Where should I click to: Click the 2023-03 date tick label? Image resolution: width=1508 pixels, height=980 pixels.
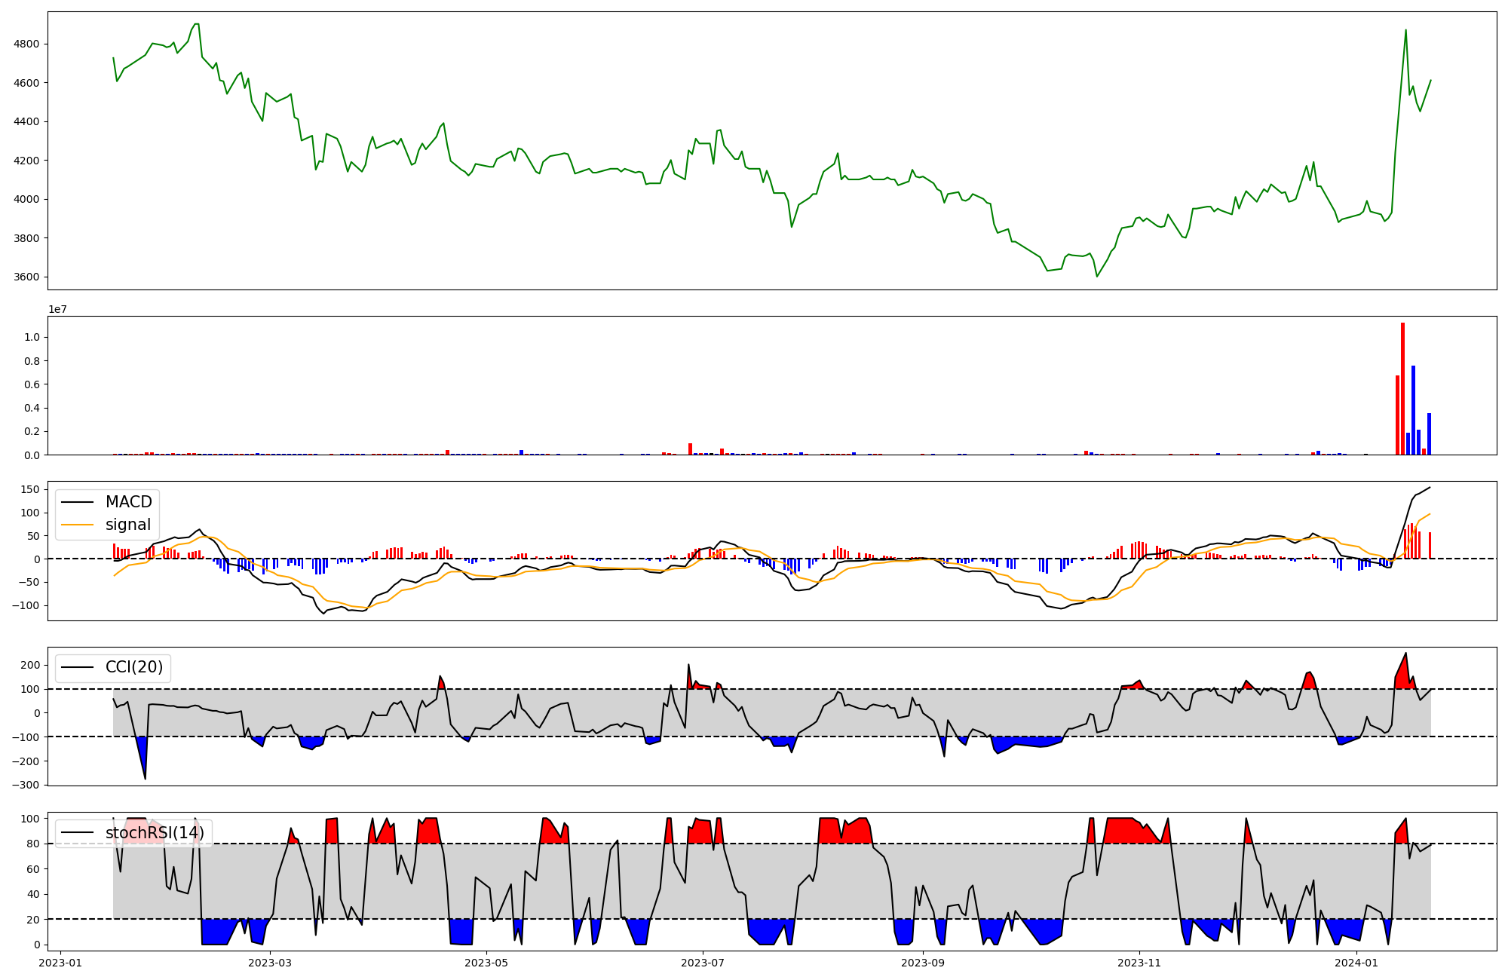pyautogui.click(x=270, y=963)
